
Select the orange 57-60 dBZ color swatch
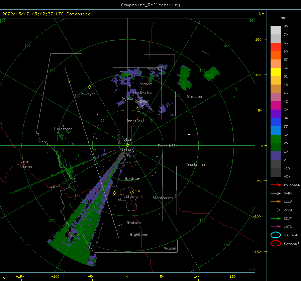pyautogui.click(x=276, y=55)
